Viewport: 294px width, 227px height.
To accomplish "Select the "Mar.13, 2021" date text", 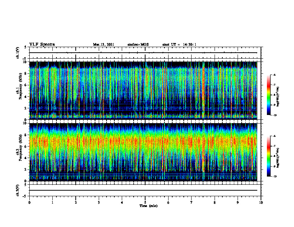I will [104, 45].
